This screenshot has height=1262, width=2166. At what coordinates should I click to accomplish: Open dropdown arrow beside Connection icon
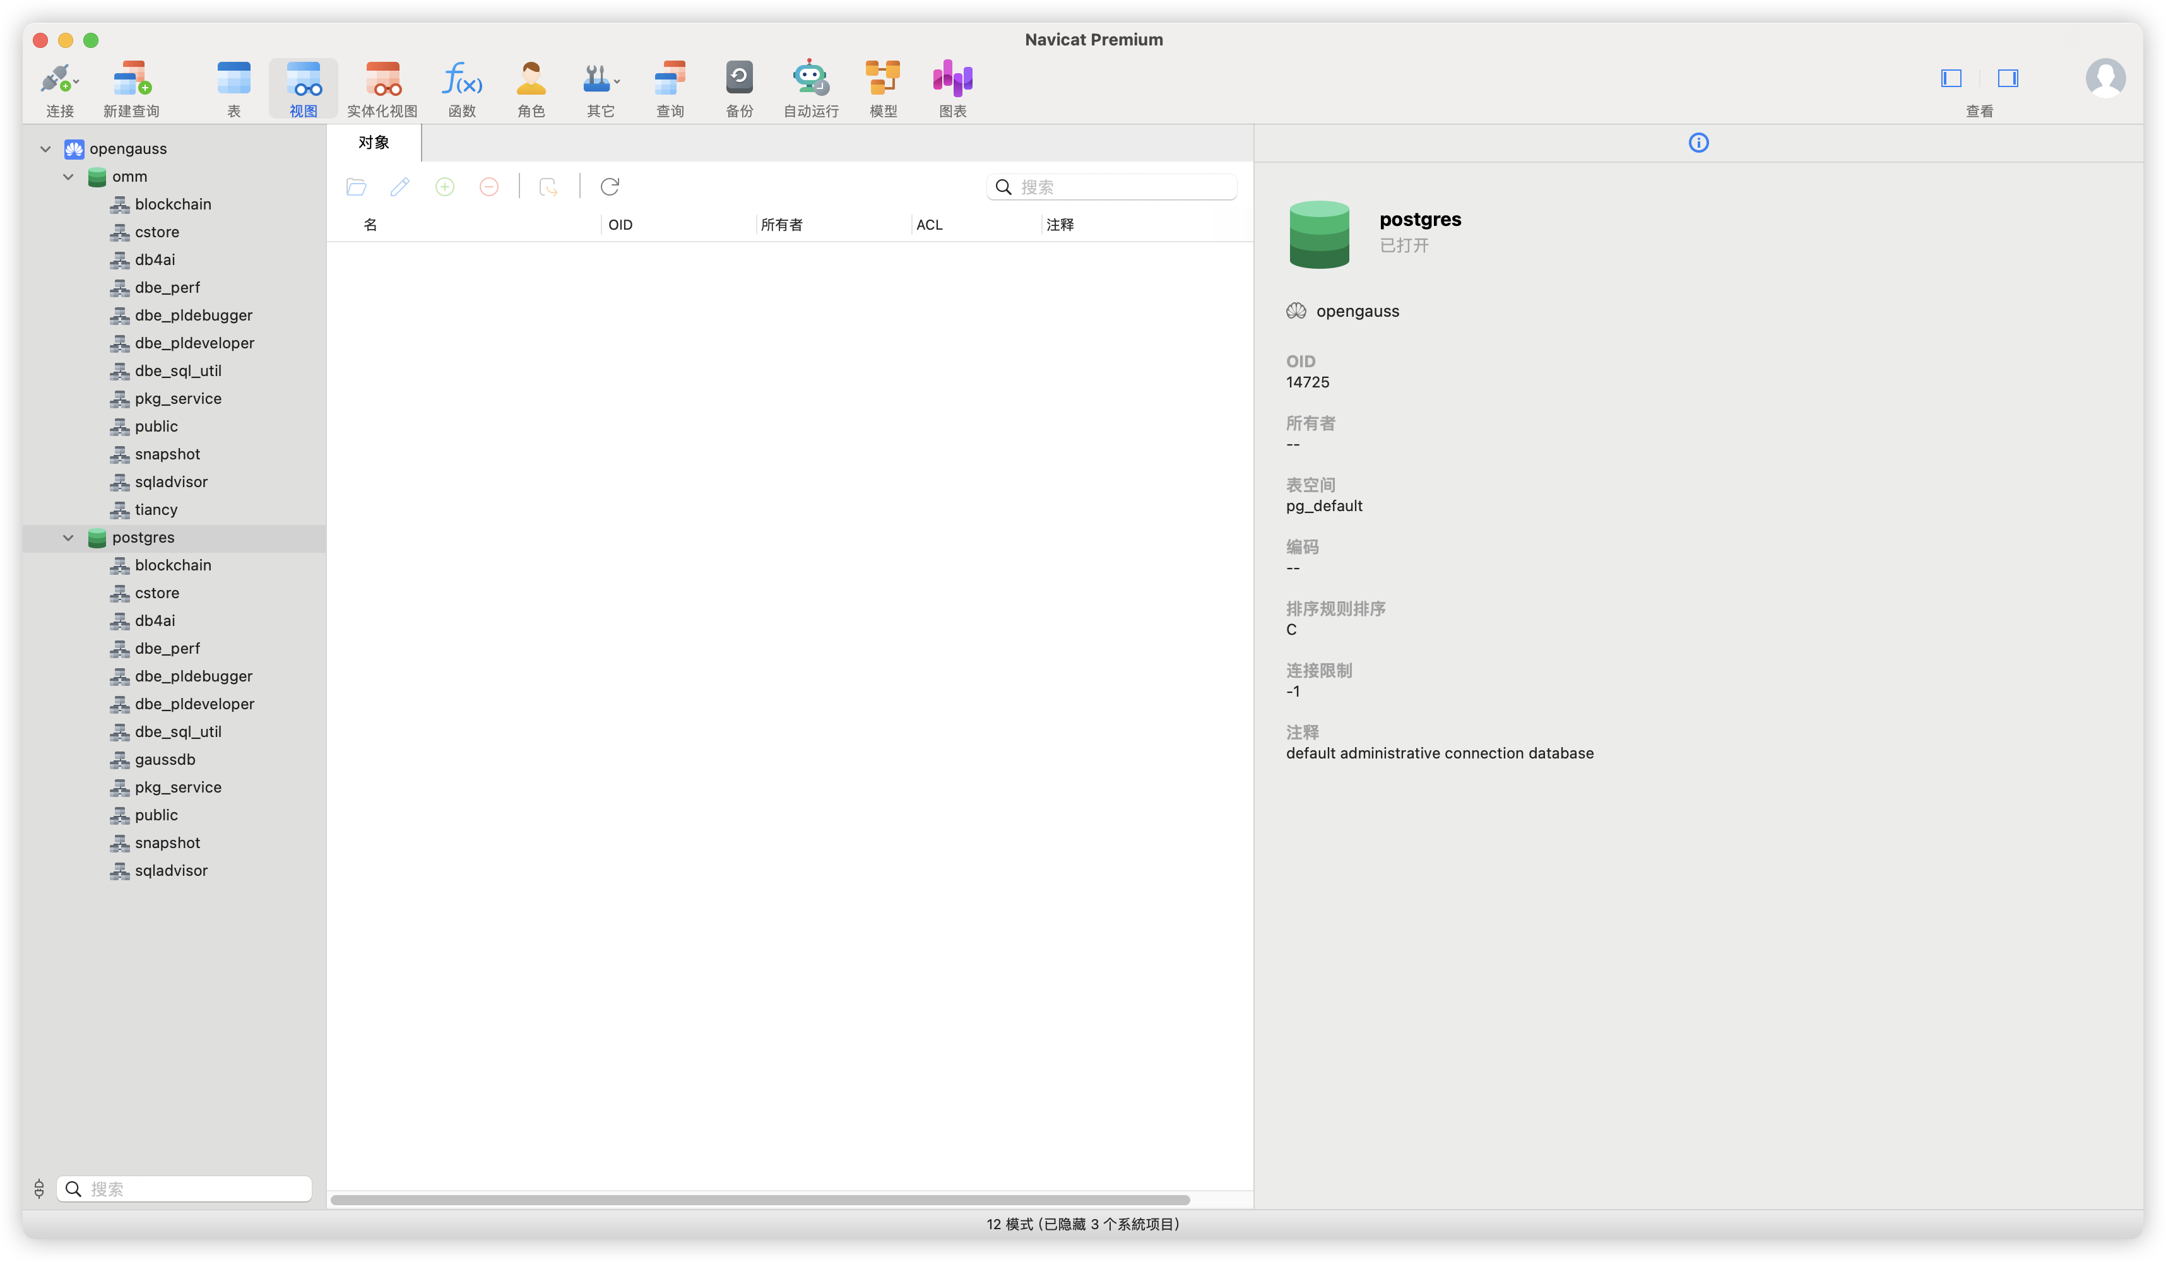[x=76, y=81]
